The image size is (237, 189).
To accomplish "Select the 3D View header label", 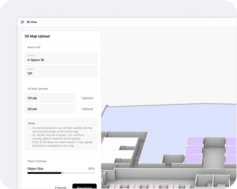I will 31,22.
